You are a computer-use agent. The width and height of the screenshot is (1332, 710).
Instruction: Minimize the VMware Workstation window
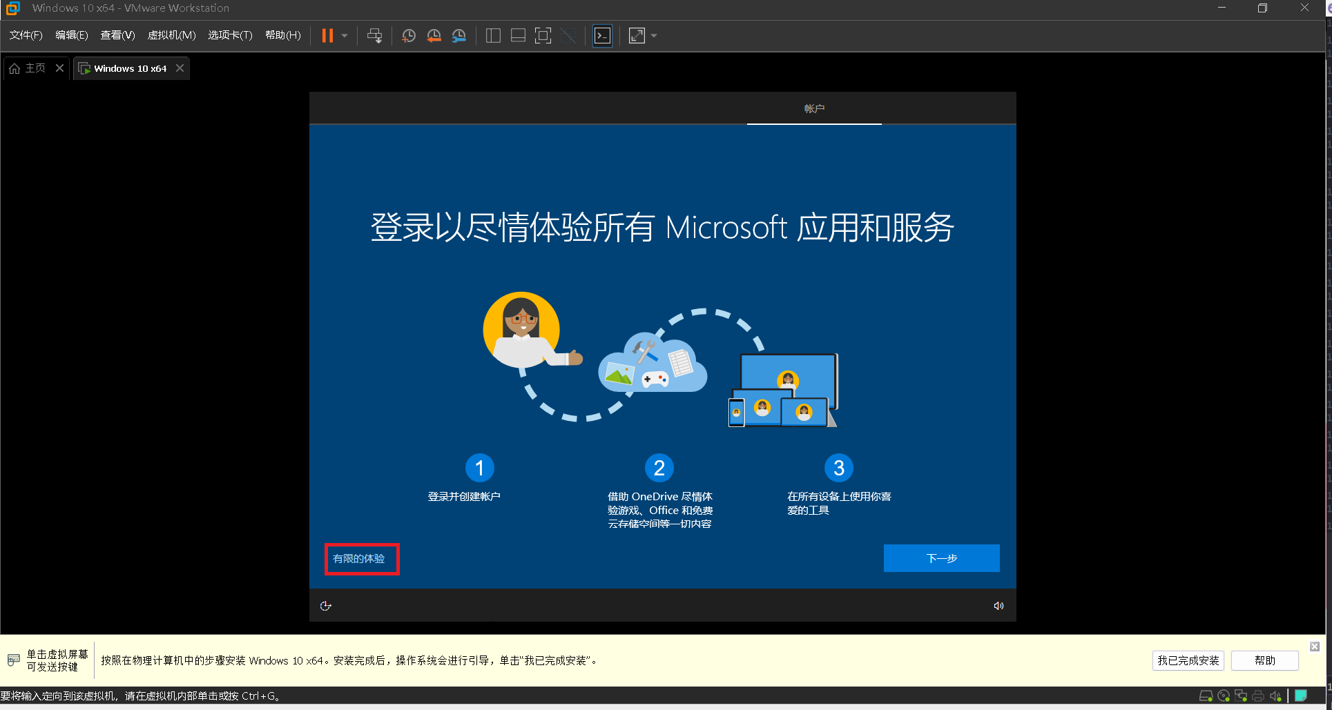[x=1222, y=8]
